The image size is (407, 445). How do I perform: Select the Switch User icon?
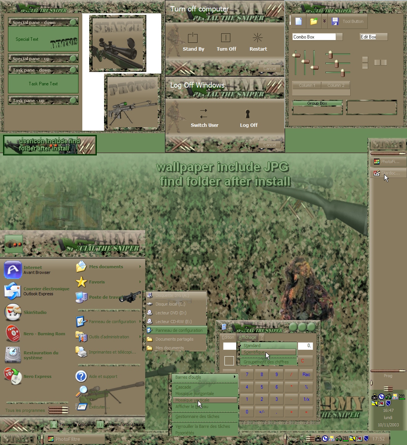[x=203, y=114]
